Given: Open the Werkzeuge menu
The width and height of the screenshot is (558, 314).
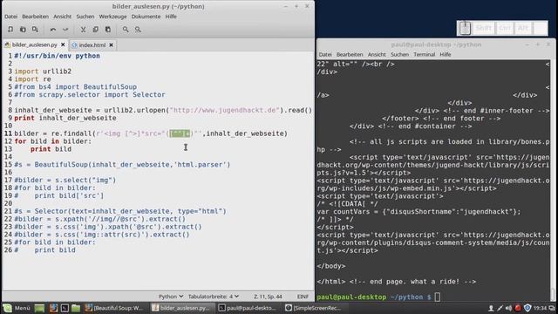Looking at the screenshot, I should [112, 17].
